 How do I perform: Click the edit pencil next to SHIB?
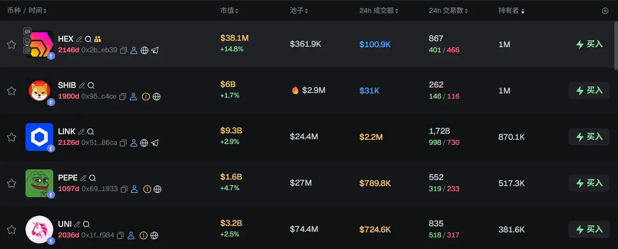point(82,86)
